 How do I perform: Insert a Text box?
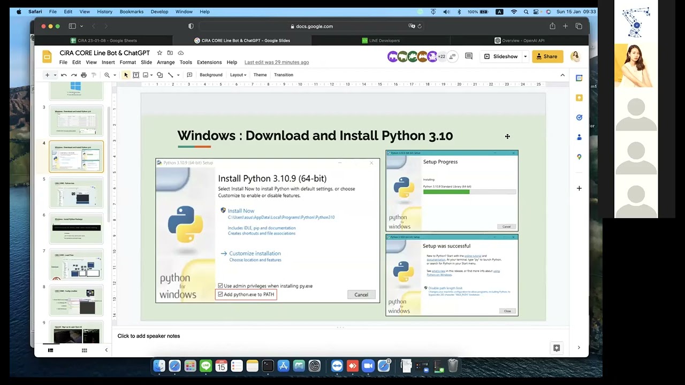click(x=136, y=75)
